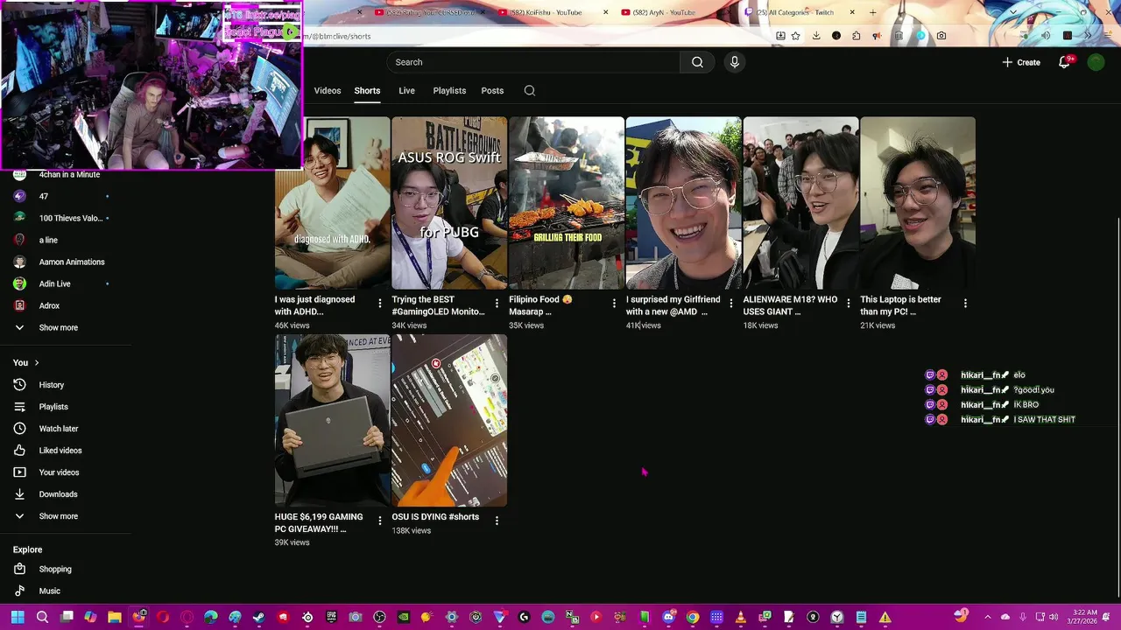Open options menu for This Laptop short
Image resolution: width=1121 pixels, height=630 pixels.
[965, 303]
